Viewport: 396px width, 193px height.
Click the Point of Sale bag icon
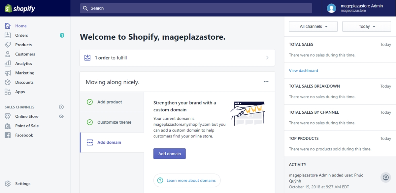(x=8, y=126)
